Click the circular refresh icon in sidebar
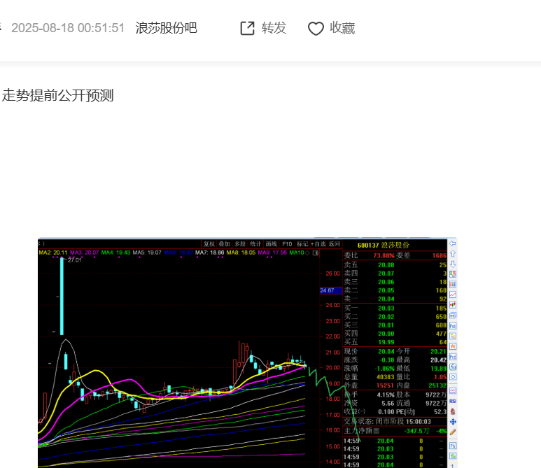This screenshot has height=468, width=541. pyautogui.click(x=453, y=377)
